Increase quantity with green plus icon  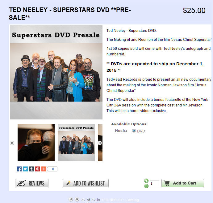[146, 181]
